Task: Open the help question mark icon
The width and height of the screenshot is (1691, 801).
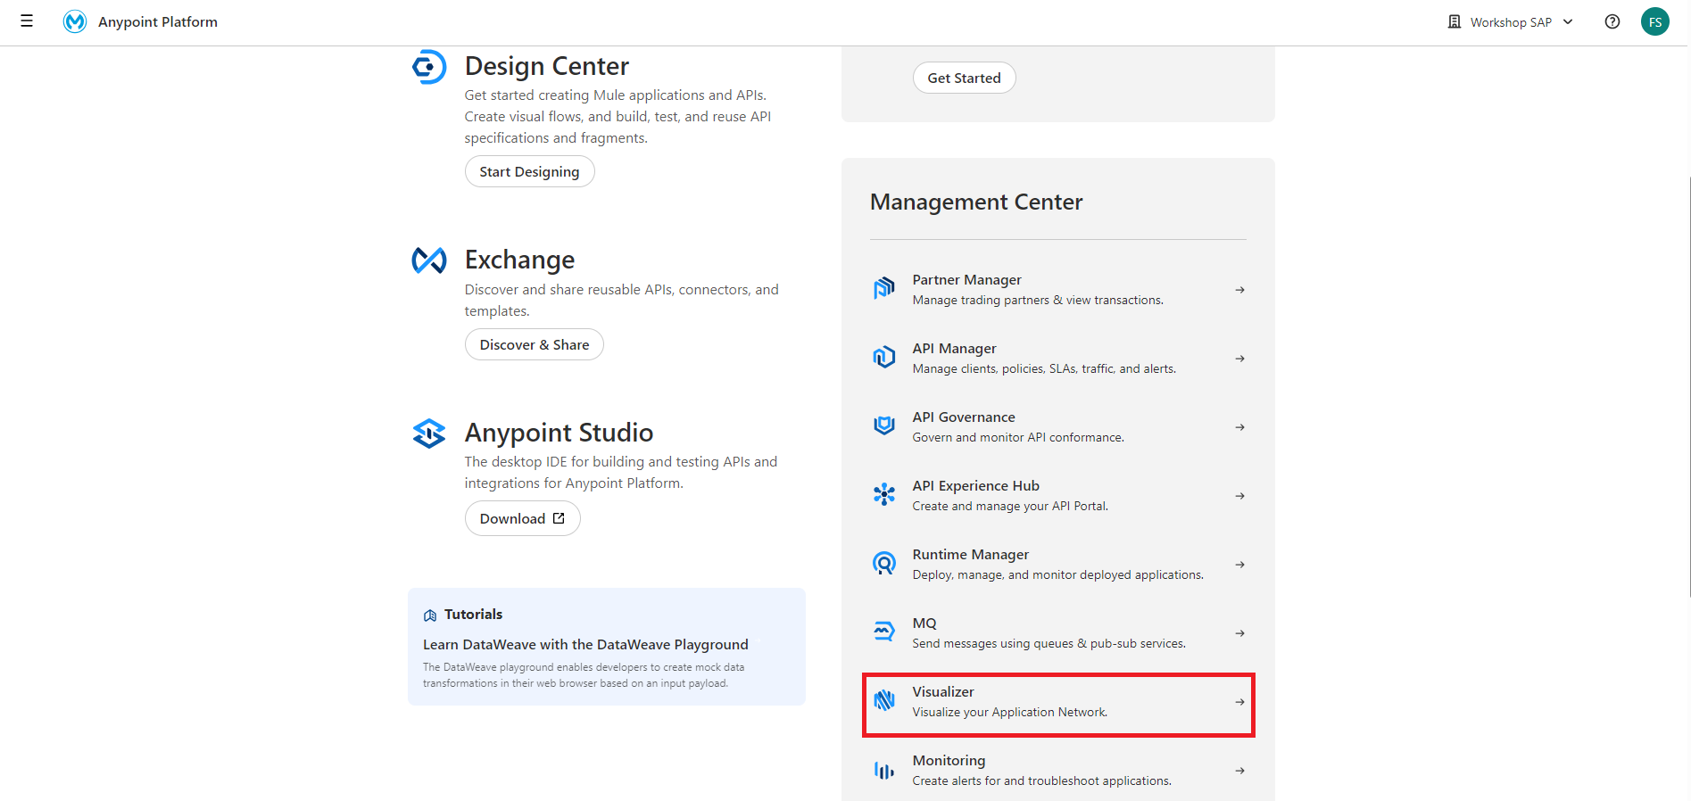Action: [1612, 21]
